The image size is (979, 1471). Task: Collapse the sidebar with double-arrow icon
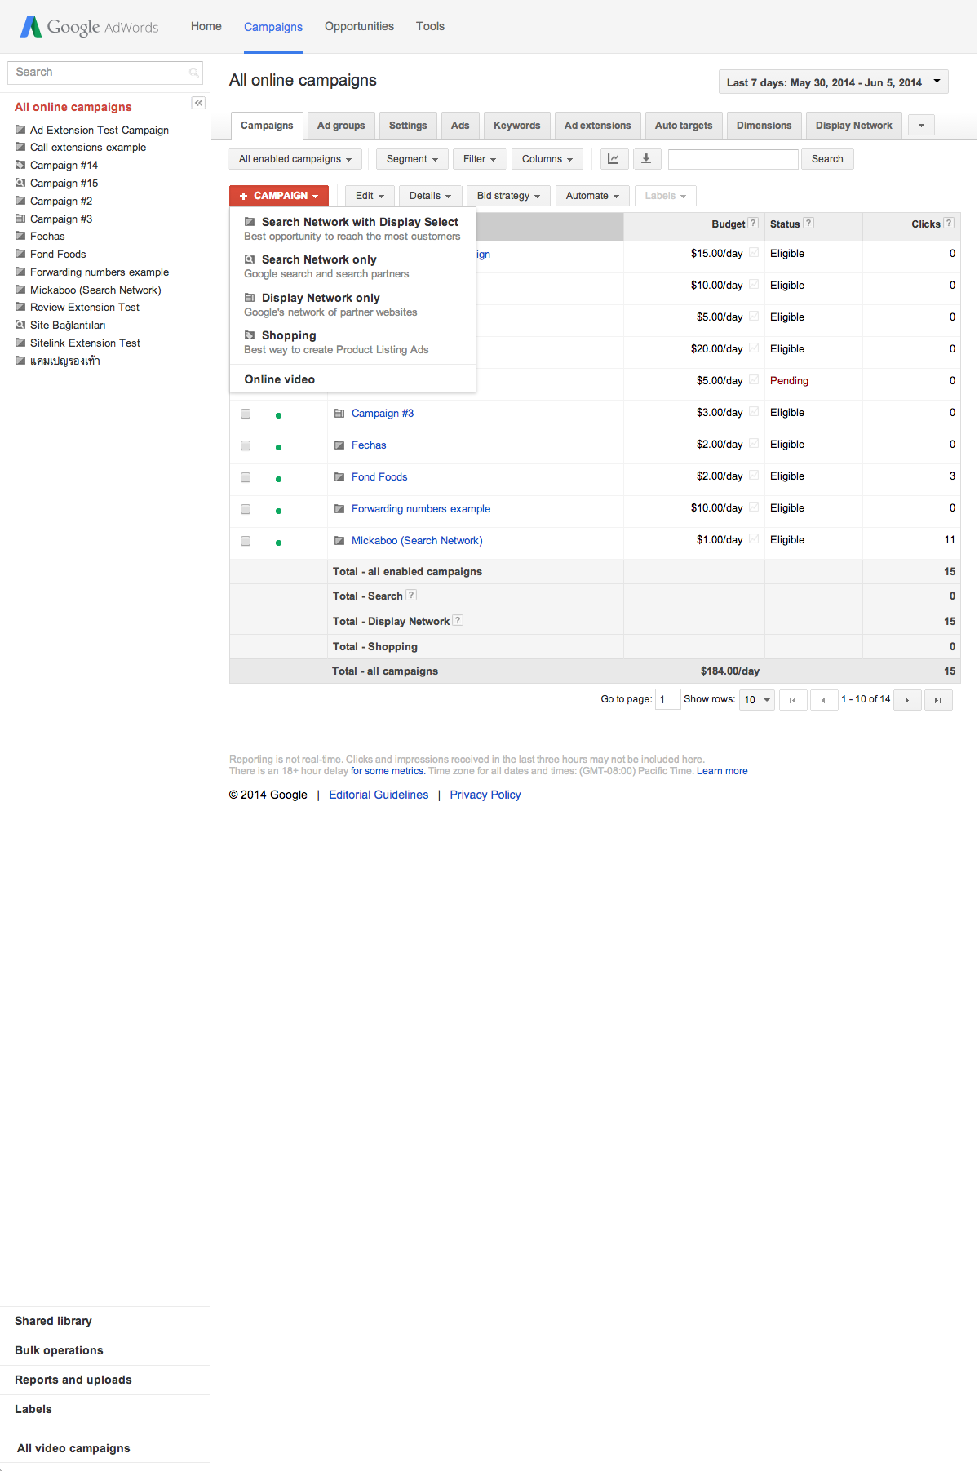[x=198, y=103]
